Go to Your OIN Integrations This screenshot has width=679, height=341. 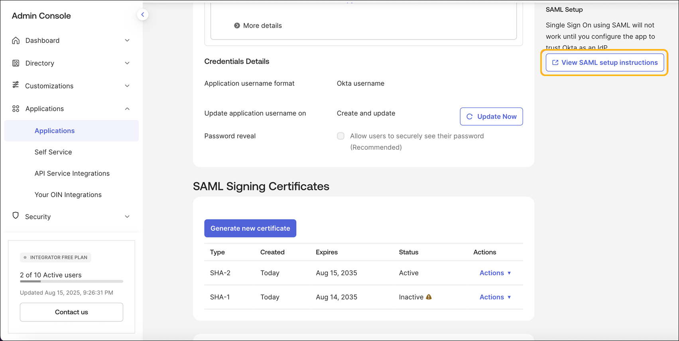pyautogui.click(x=68, y=195)
